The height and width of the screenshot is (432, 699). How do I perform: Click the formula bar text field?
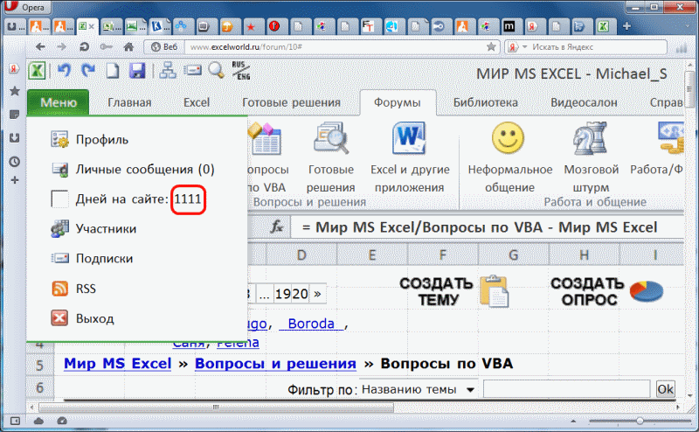coord(488,227)
